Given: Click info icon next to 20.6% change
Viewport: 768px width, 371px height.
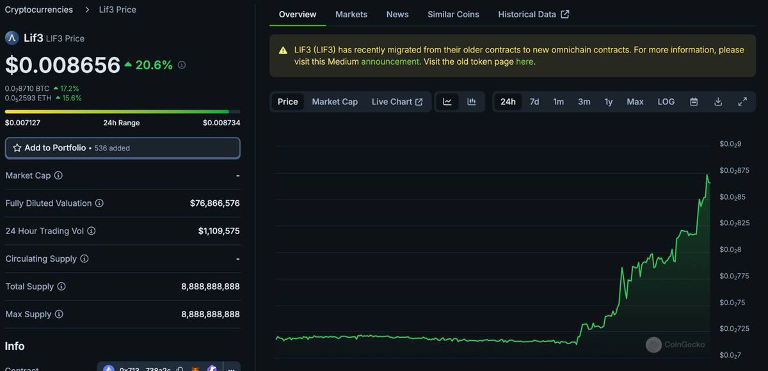Looking at the screenshot, I should [182, 65].
